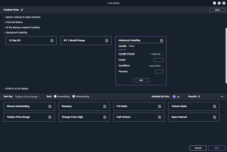Expand ATM IV to SV Ratios section

click(x=16, y=89)
